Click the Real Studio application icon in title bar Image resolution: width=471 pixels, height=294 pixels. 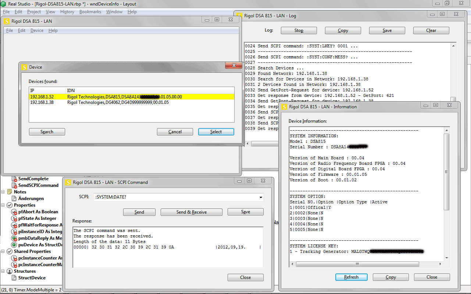tap(3, 4)
